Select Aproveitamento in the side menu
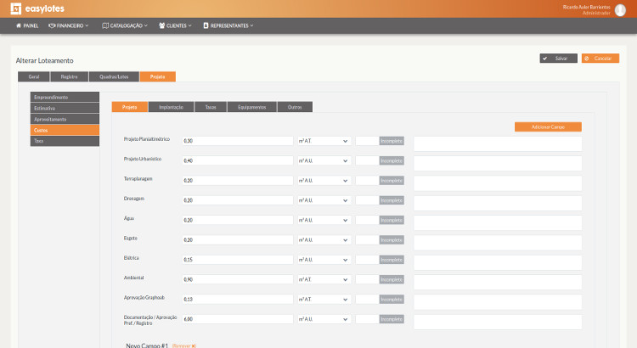Screen dimensions: 637x348 point(65,119)
